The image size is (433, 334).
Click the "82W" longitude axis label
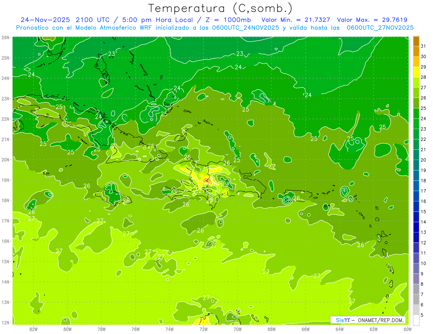pos(34,329)
